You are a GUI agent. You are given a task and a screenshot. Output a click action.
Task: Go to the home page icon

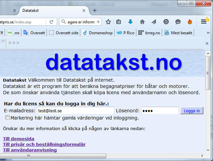click(x=142, y=22)
